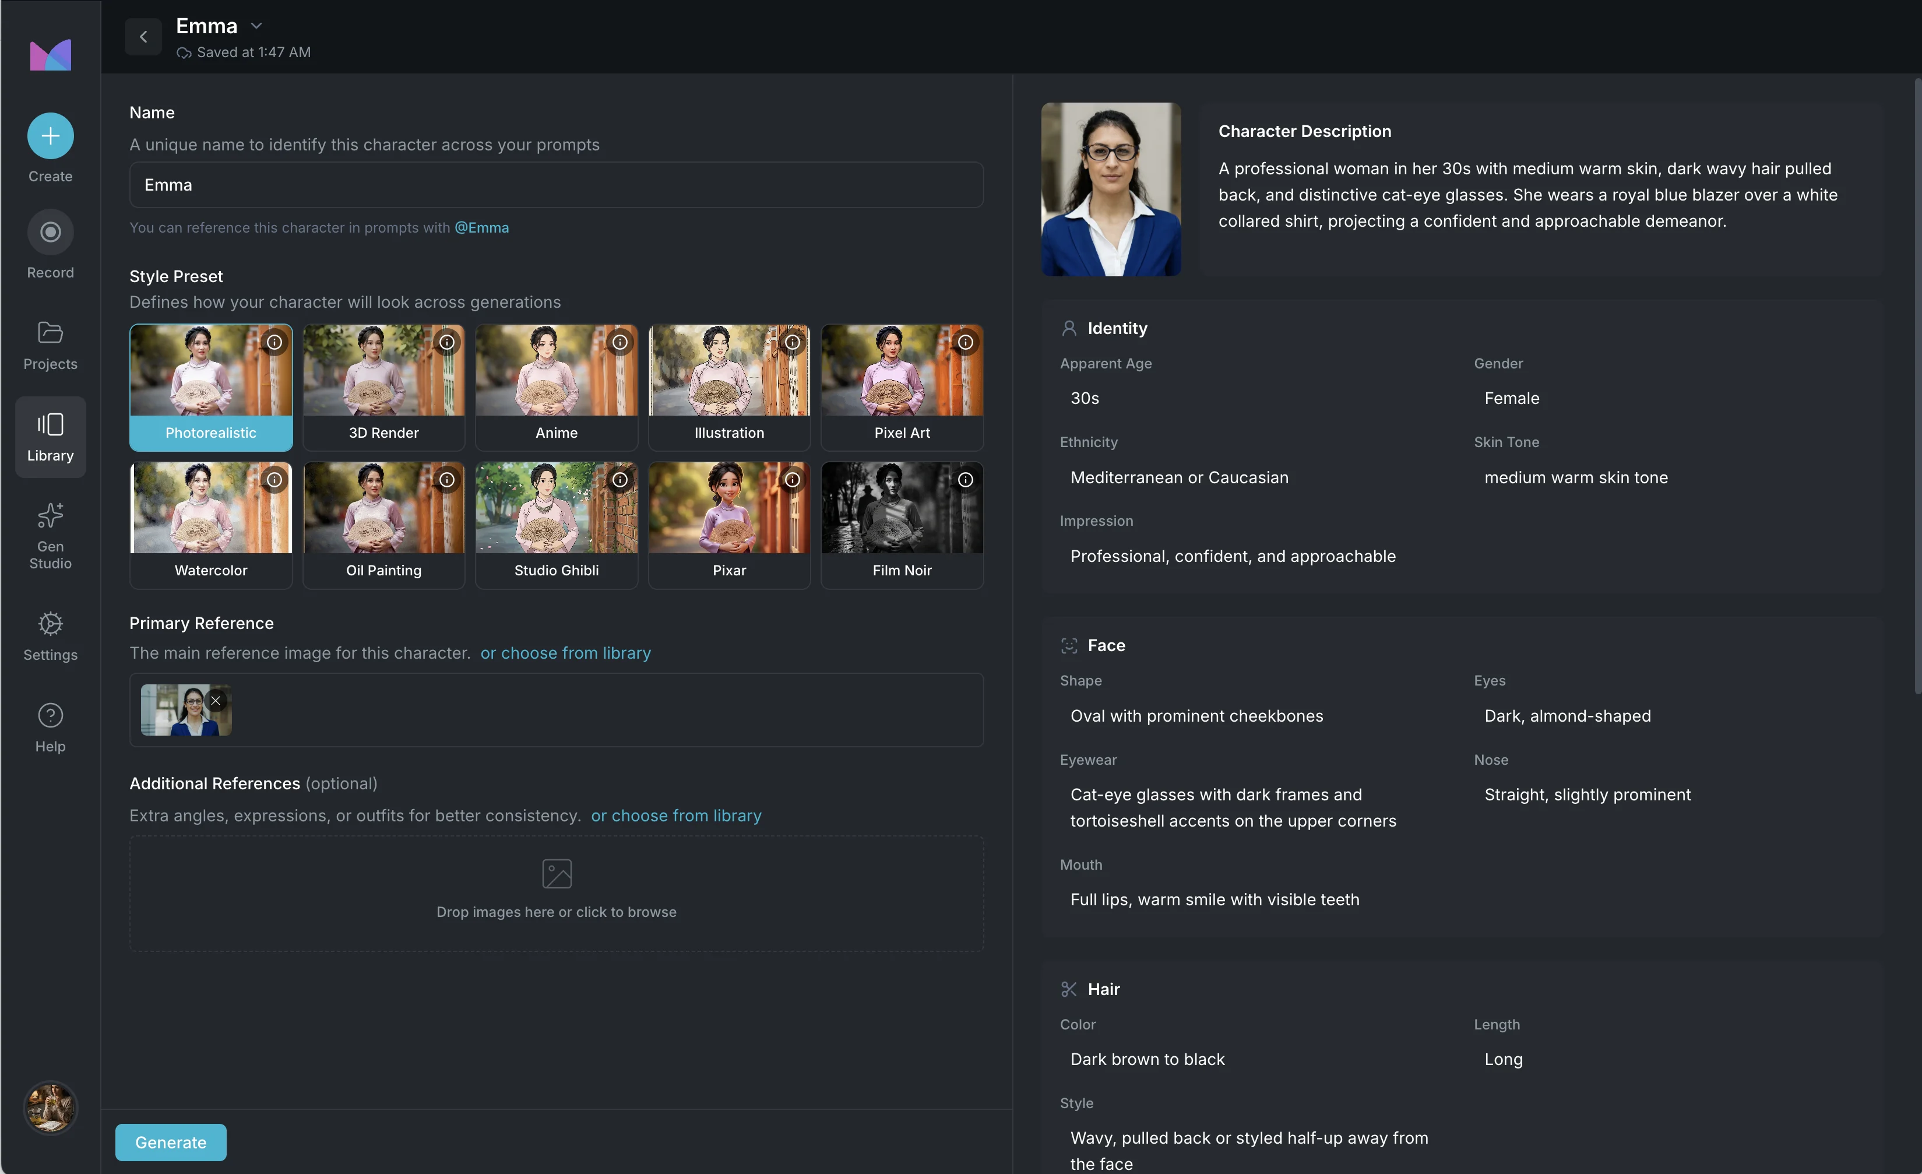The image size is (1922, 1174).
Task: Show info for Film Noir style
Action: (966, 480)
